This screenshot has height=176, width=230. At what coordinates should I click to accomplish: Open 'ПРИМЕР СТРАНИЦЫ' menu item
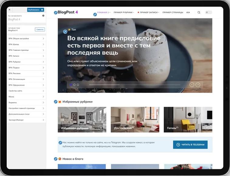[173, 12]
